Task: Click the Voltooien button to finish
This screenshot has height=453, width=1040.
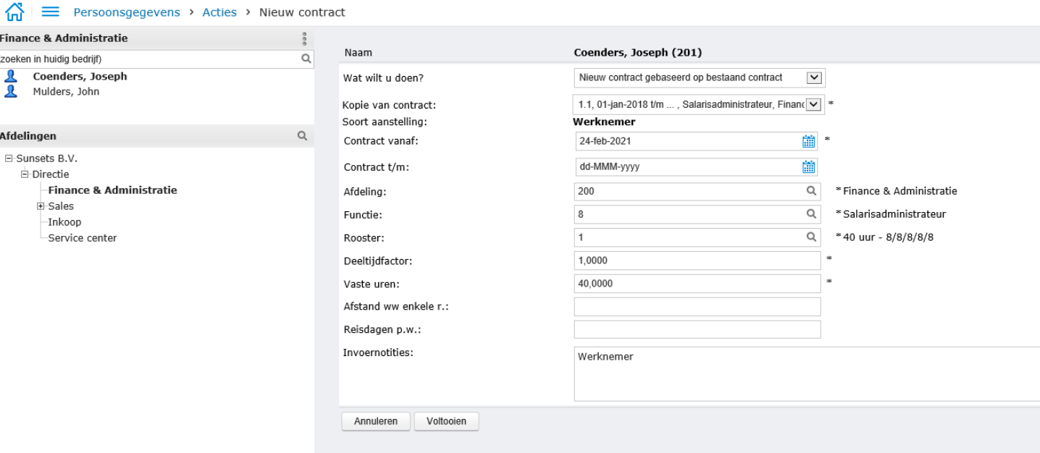Action: (446, 420)
